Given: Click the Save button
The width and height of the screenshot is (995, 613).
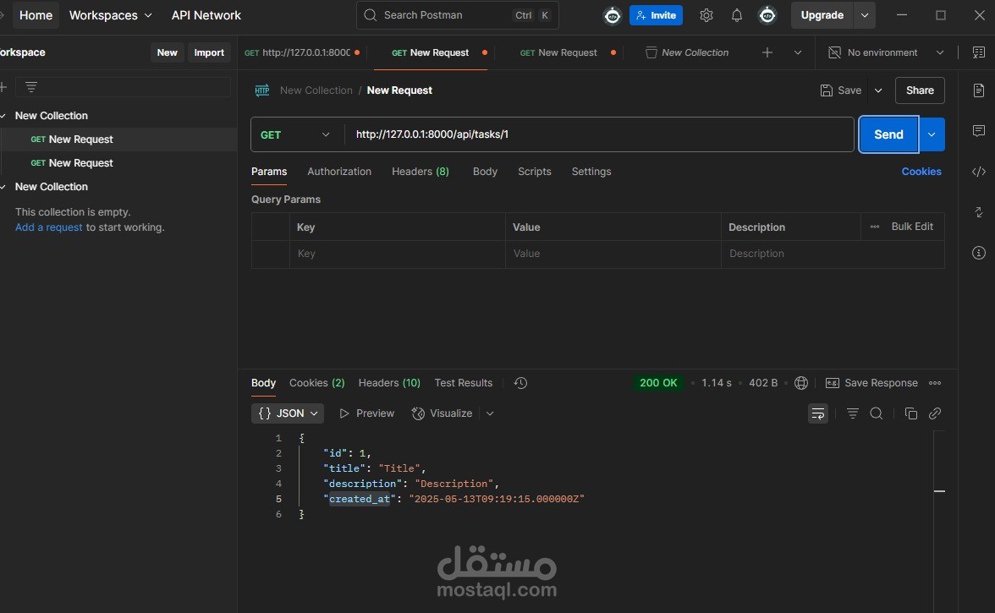Looking at the screenshot, I should pos(841,90).
